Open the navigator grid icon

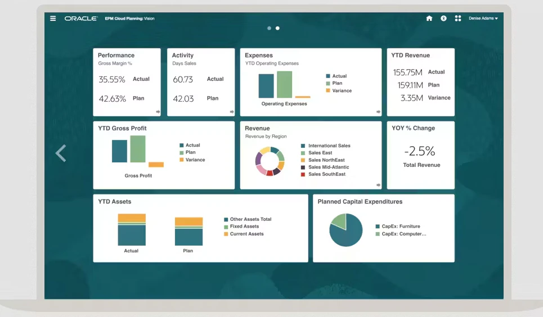pos(458,19)
